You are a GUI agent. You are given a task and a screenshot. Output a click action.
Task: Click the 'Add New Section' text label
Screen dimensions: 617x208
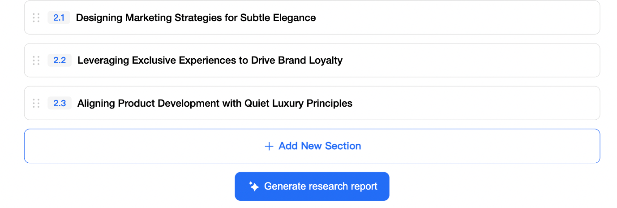pyautogui.click(x=320, y=146)
